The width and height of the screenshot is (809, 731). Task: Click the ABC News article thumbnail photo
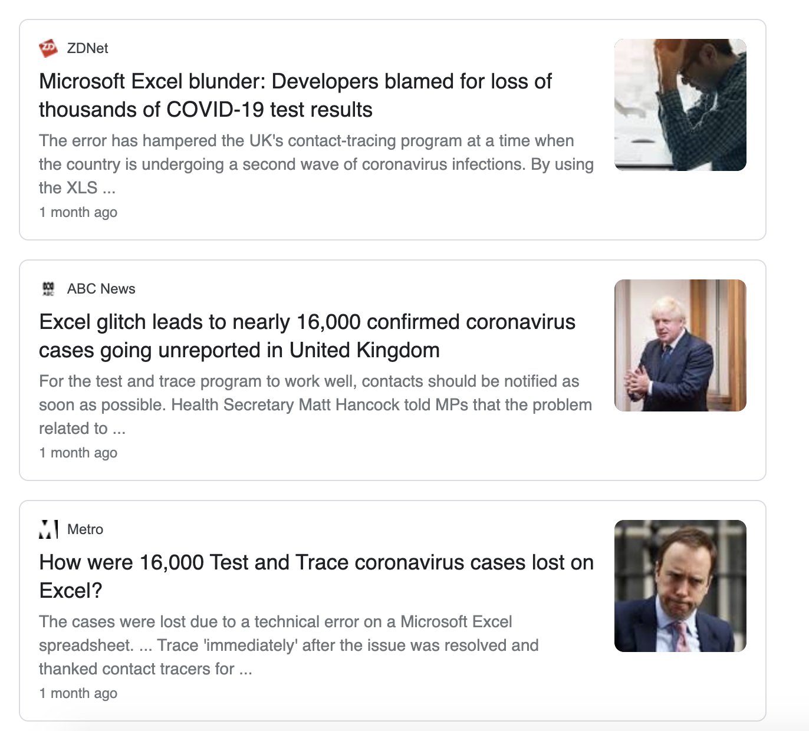[680, 345]
